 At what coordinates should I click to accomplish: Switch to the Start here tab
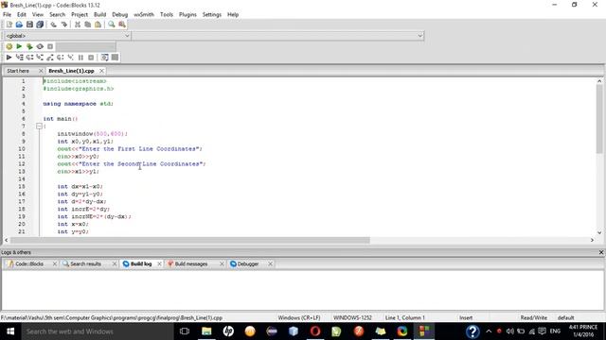18,71
